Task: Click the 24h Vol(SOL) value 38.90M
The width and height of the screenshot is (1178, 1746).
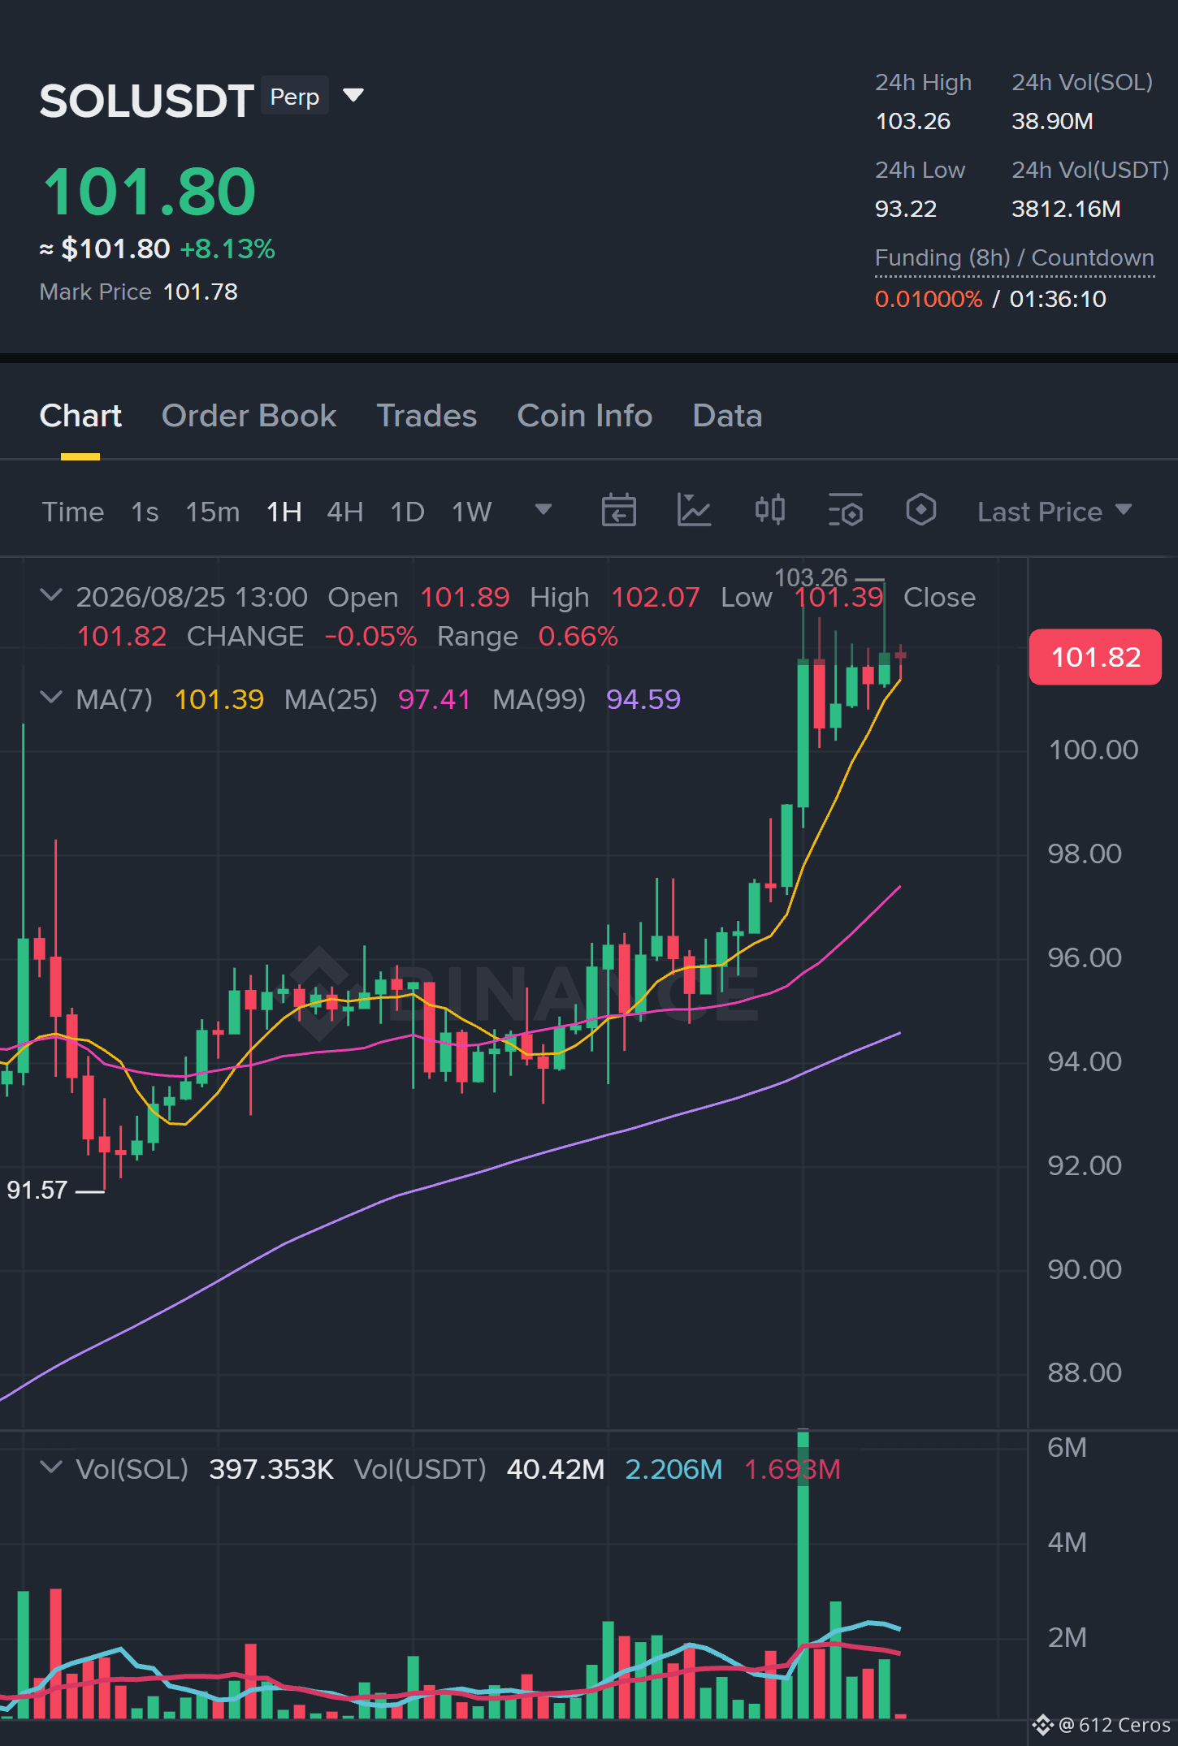Action: (1052, 121)
